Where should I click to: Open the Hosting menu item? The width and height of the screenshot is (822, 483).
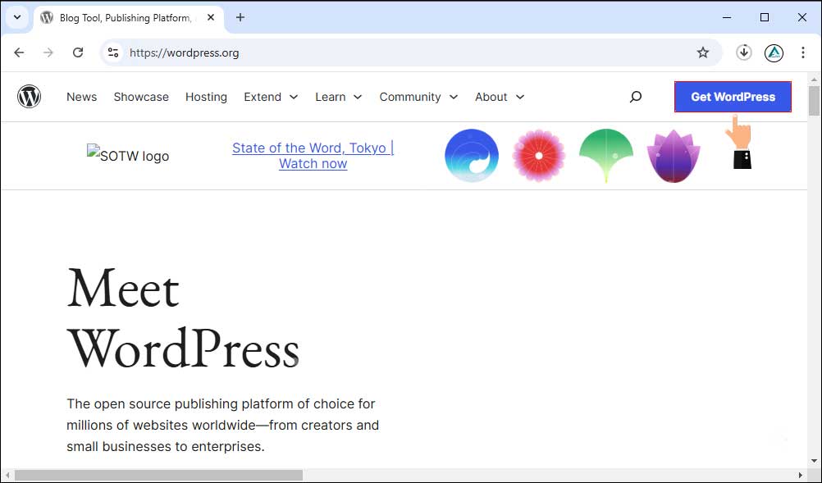click(206, 97)
